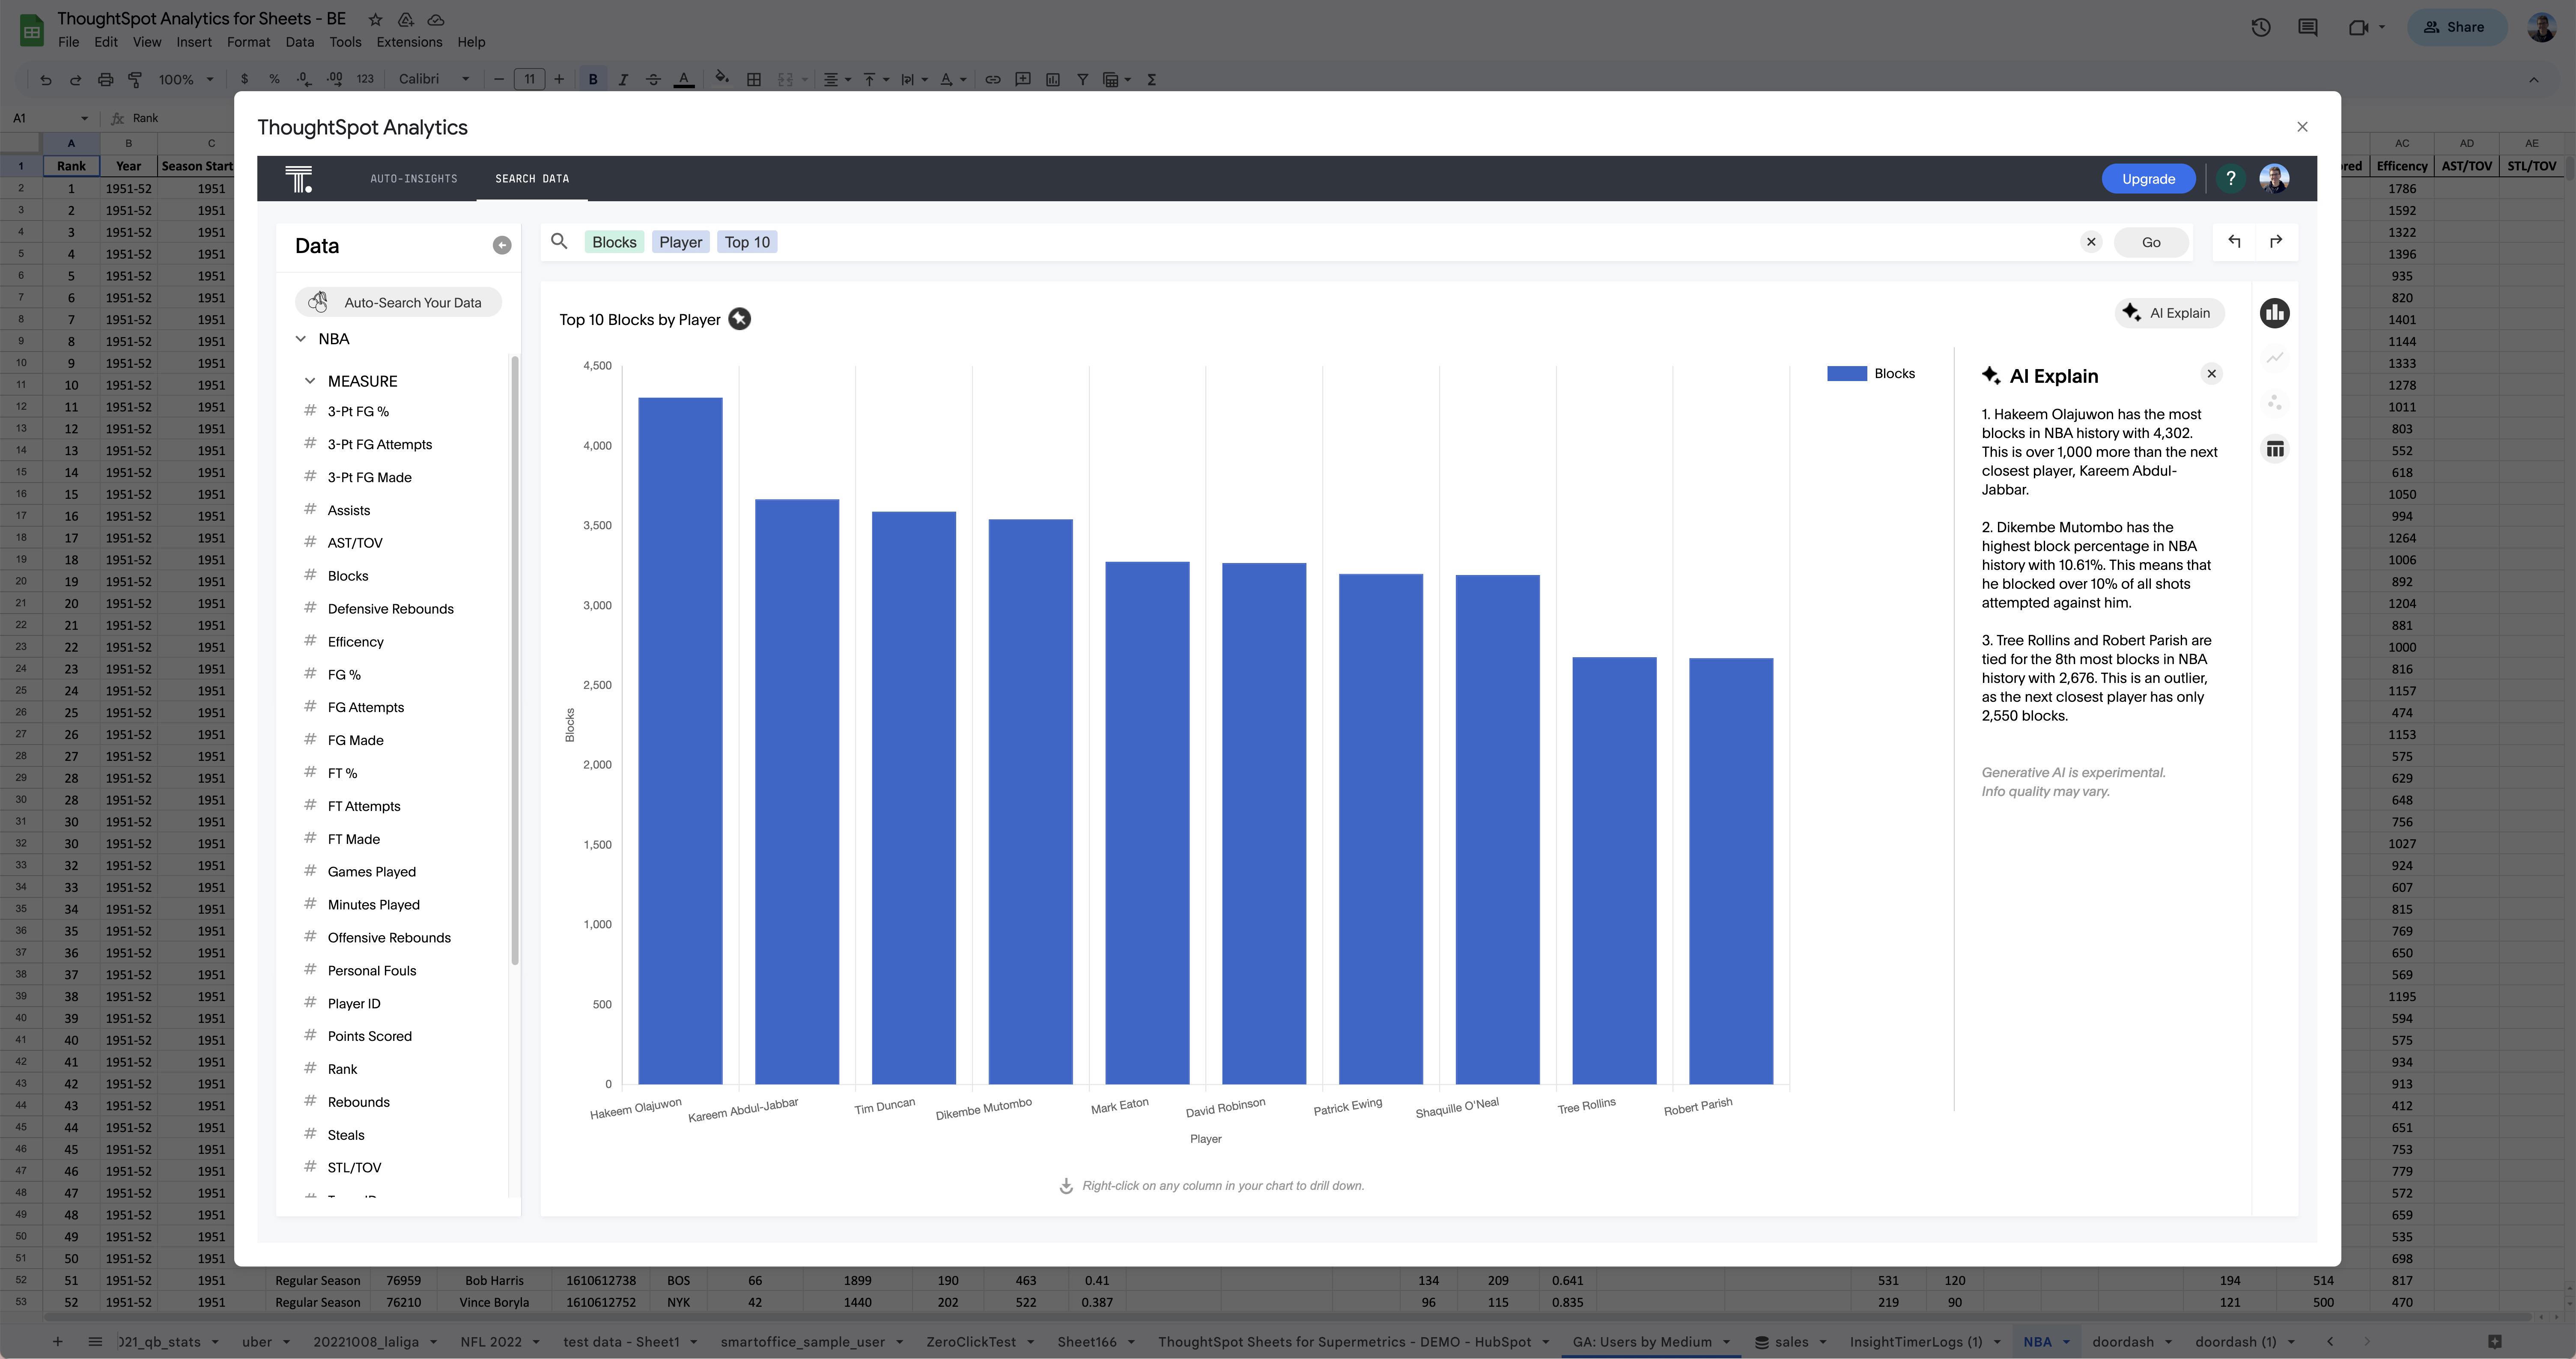Image resolution: width=2576 pixels, height=1359 pixels.
Task: Toggle strikethrough in Sheets toolbar
Action: [653, 80]
